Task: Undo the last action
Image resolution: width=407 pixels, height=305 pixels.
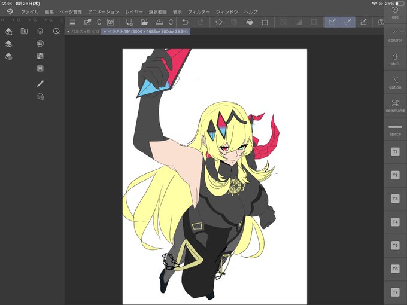Action: 185,22
